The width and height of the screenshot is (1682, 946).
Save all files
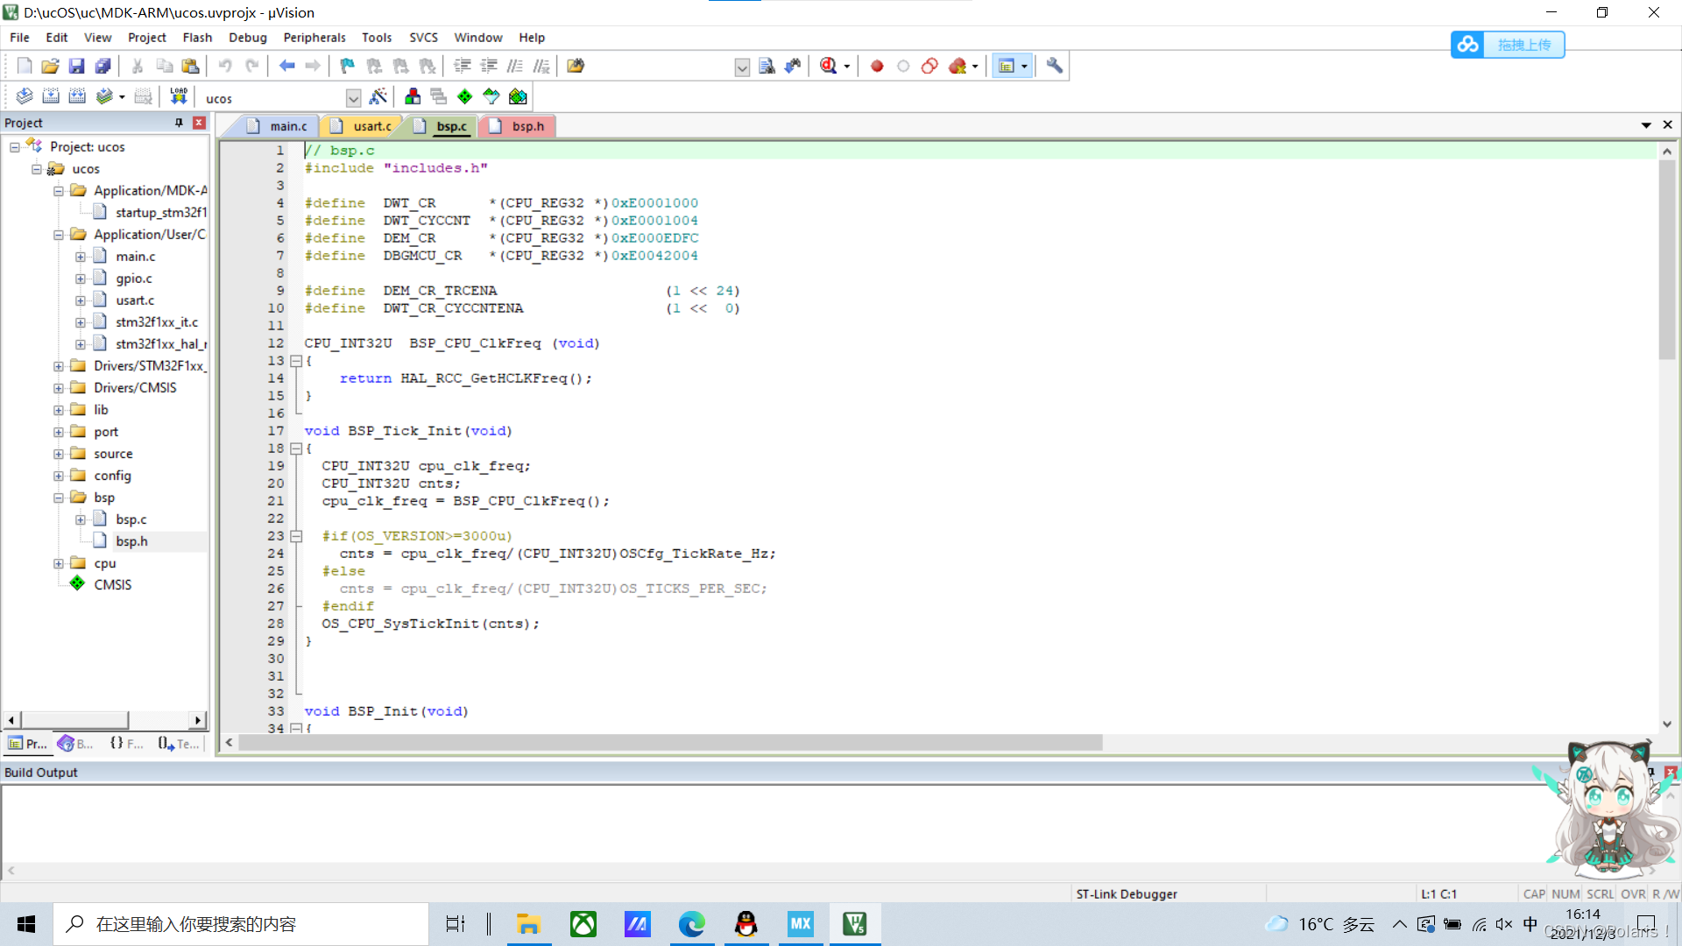click(103, 66)
